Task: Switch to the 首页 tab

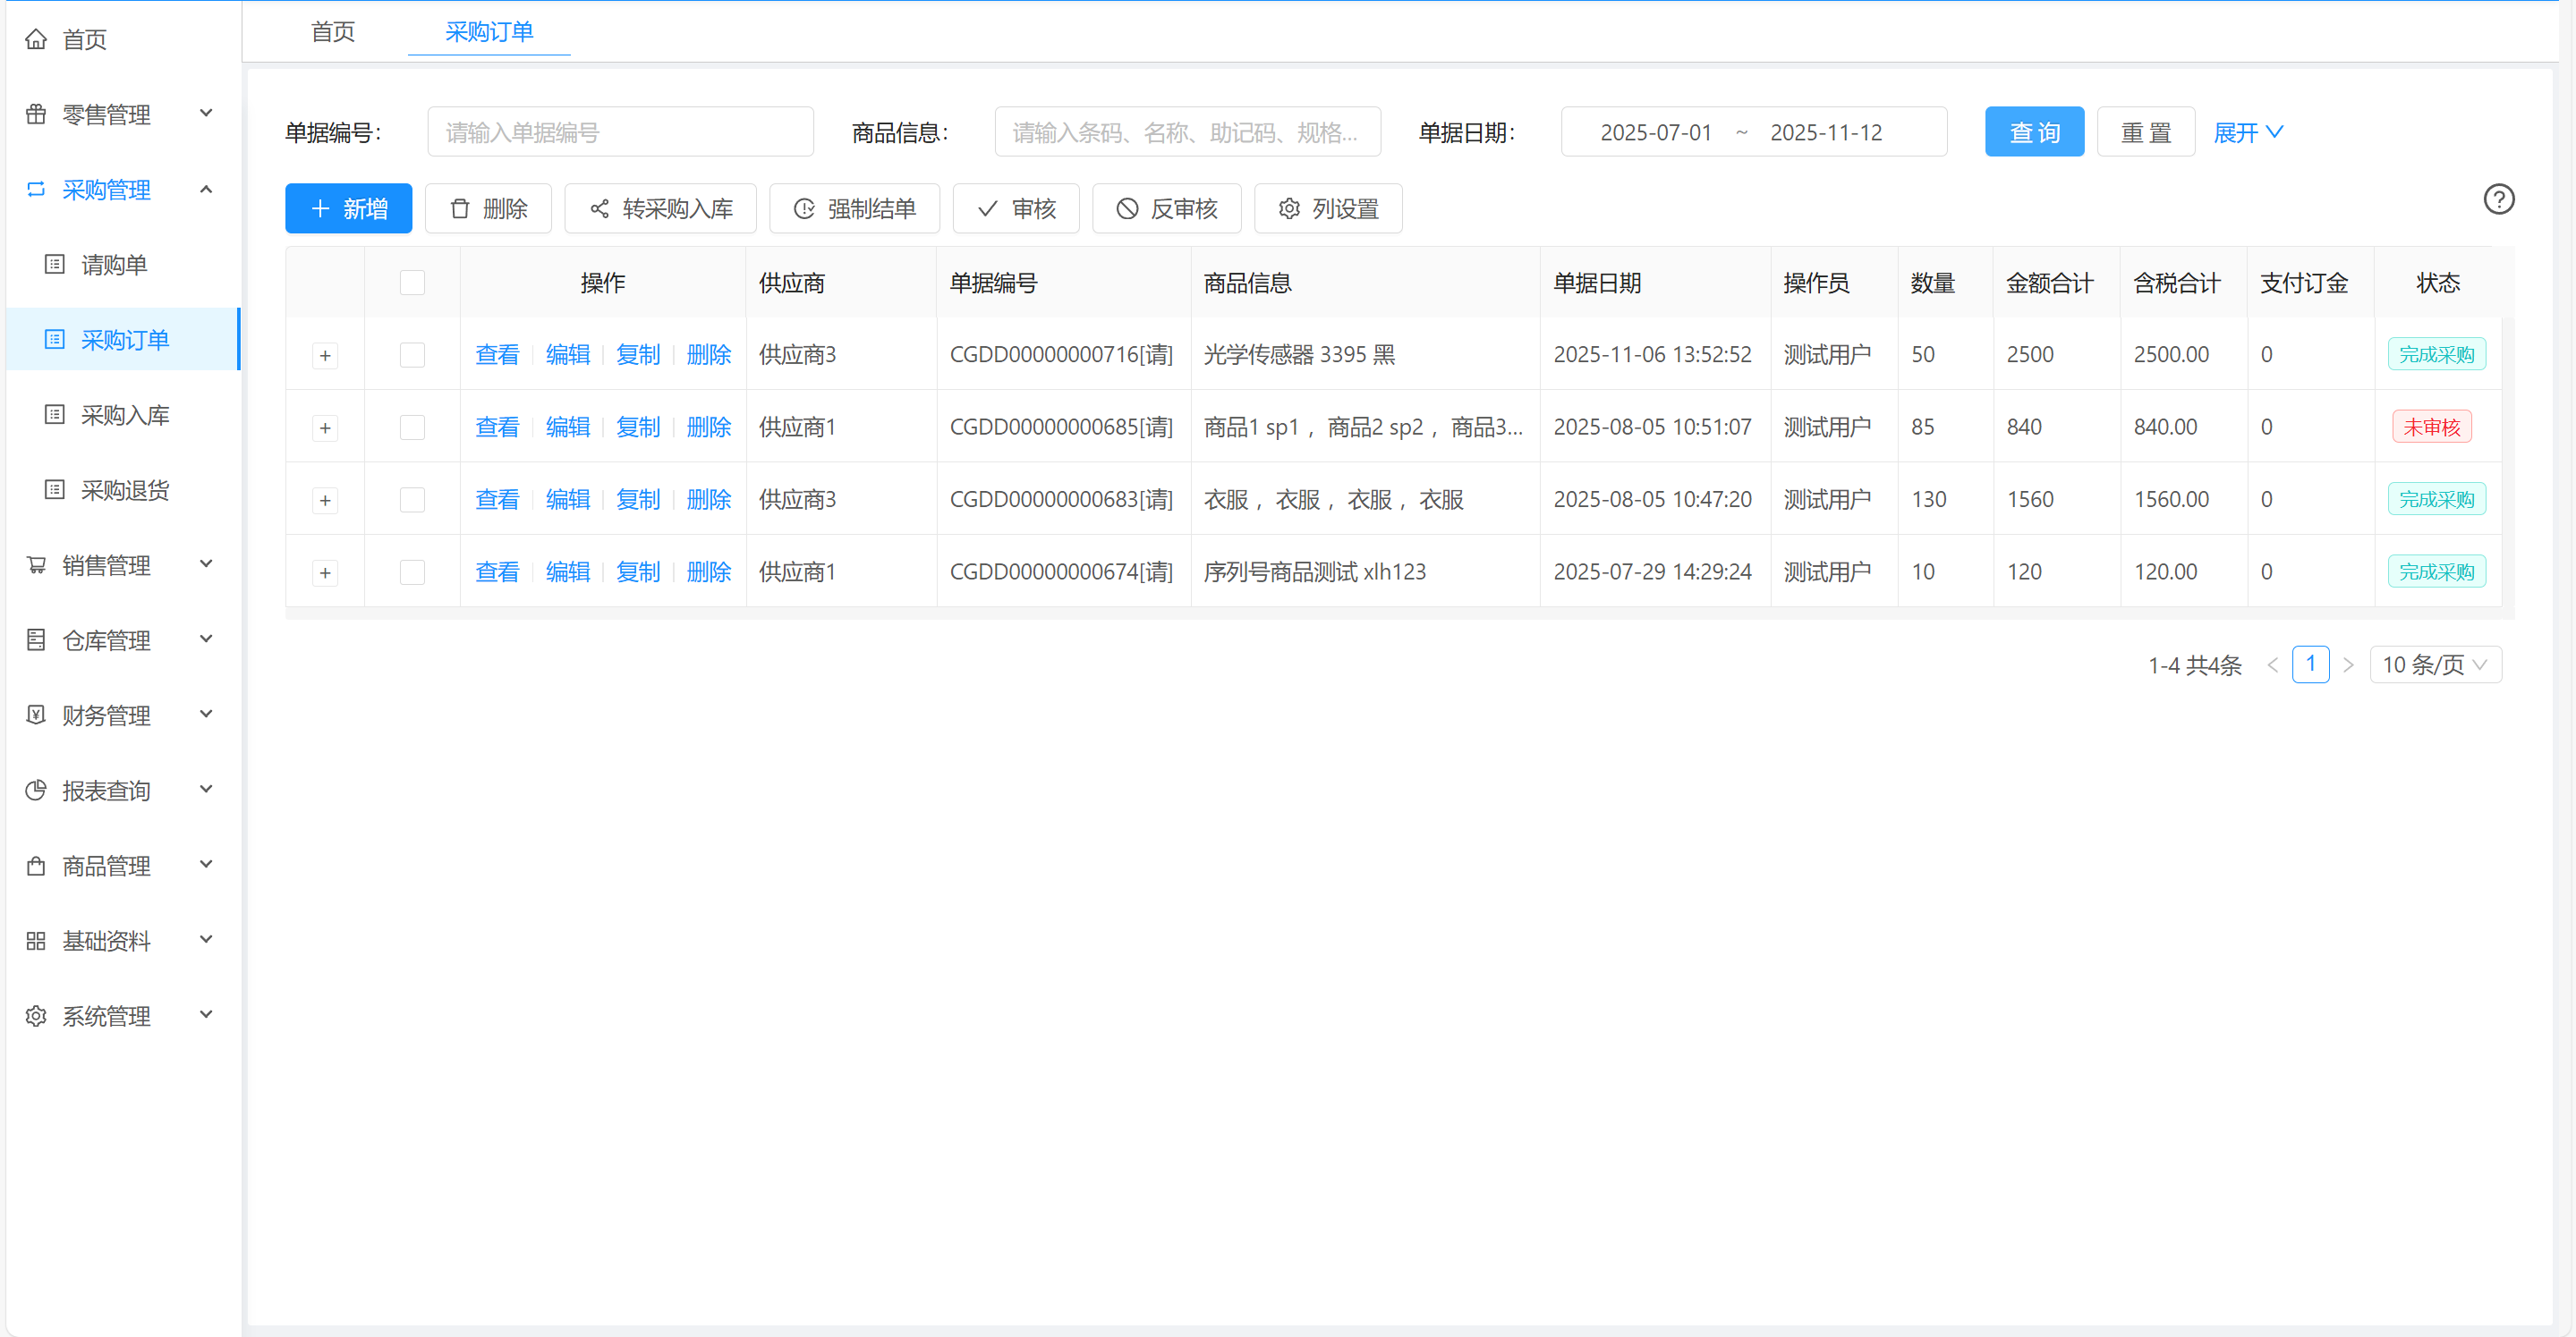Action: tap(332, 32)
